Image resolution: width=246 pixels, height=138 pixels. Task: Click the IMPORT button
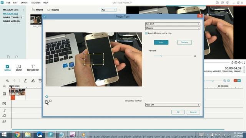[37, 10]
